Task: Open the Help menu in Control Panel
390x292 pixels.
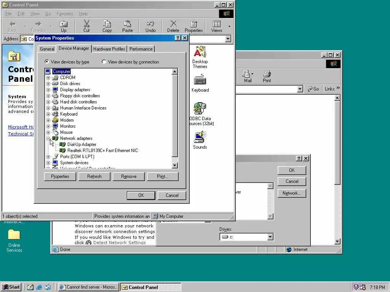Action: [x=83, y=14]
